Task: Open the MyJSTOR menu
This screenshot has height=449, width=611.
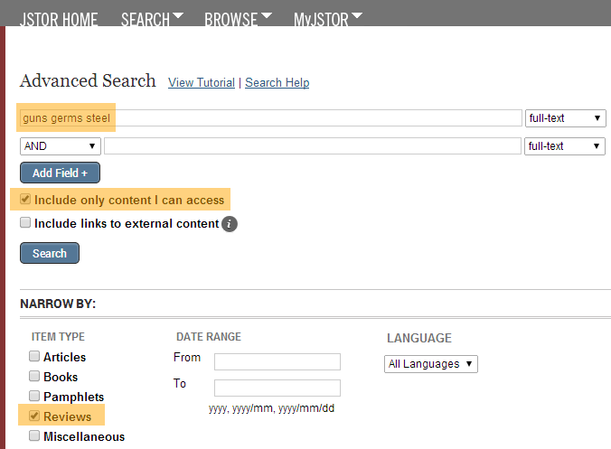Action: (328, 19)
